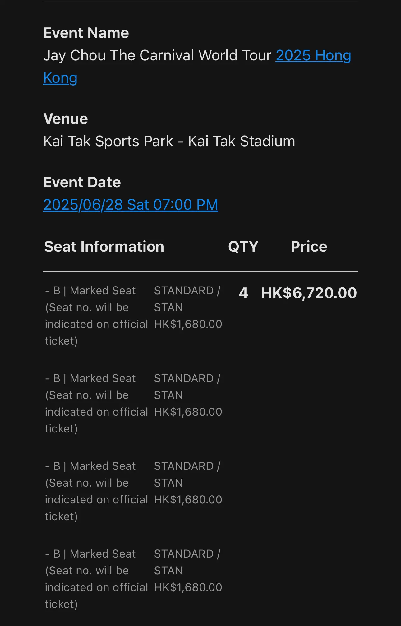Select the second STANDARD / STAN HK$1,680.00 entry
The image size is (401, 626).
point(188,395)
